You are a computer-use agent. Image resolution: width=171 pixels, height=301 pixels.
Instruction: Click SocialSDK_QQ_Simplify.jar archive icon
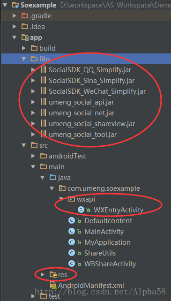[x=44, y=69]
